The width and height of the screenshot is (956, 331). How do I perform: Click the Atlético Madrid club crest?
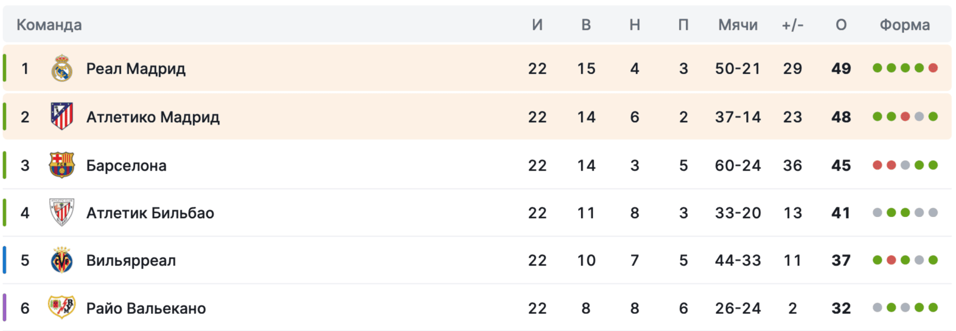[61, 117]
